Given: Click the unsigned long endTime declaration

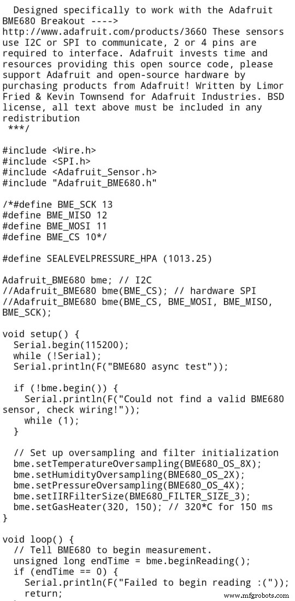Looking at the screenshot, I should click(x=132, y=561).
